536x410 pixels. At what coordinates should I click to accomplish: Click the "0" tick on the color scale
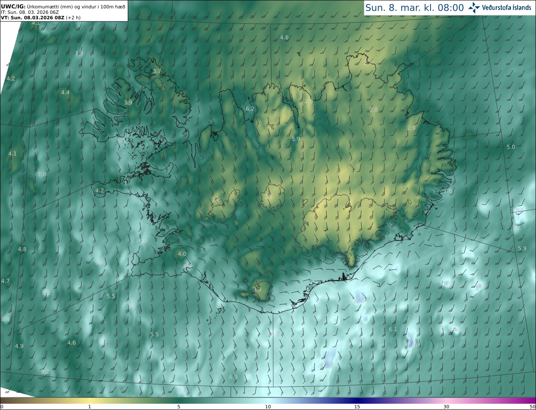pos(1,407)
